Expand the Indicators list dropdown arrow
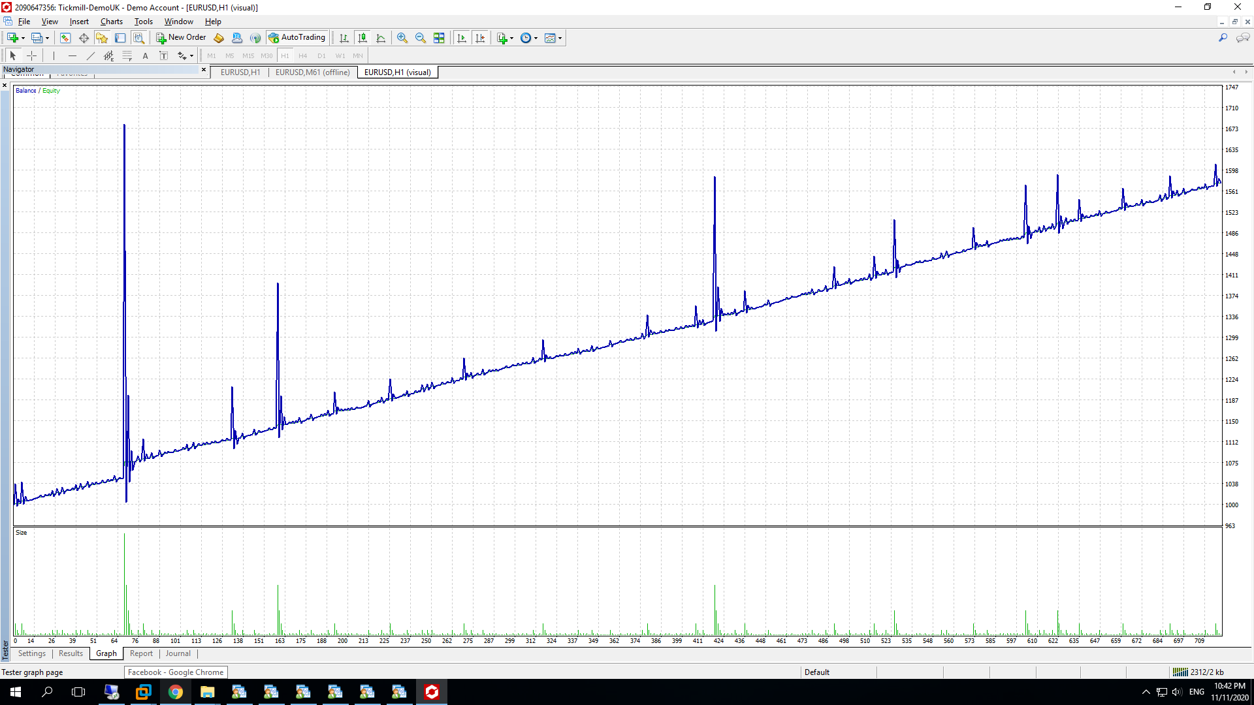Screen dimensions: 1254x705 coord(512,38)
